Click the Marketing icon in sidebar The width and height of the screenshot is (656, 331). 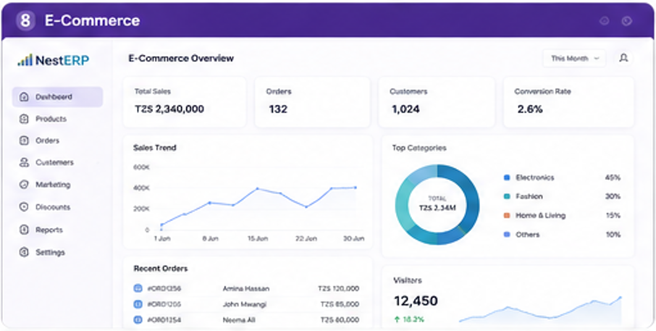(x=25, y=185)
